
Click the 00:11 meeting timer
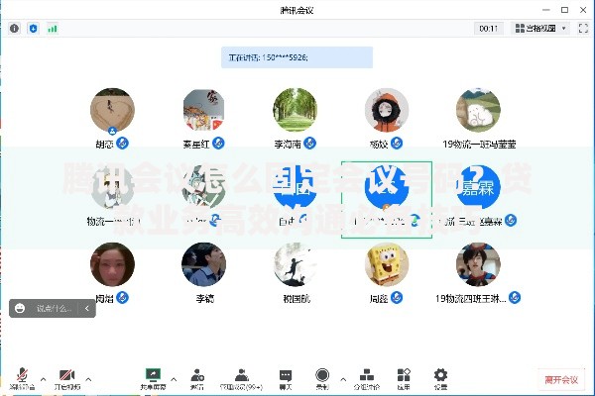[x=488, y=28]
